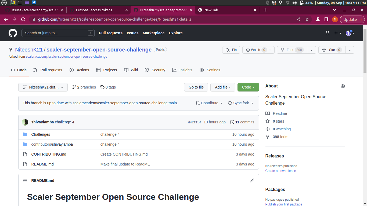This screenshot has width=367, height=206.
Task: Star the repository
Action: pyautogui.click(x=332, y=50)
